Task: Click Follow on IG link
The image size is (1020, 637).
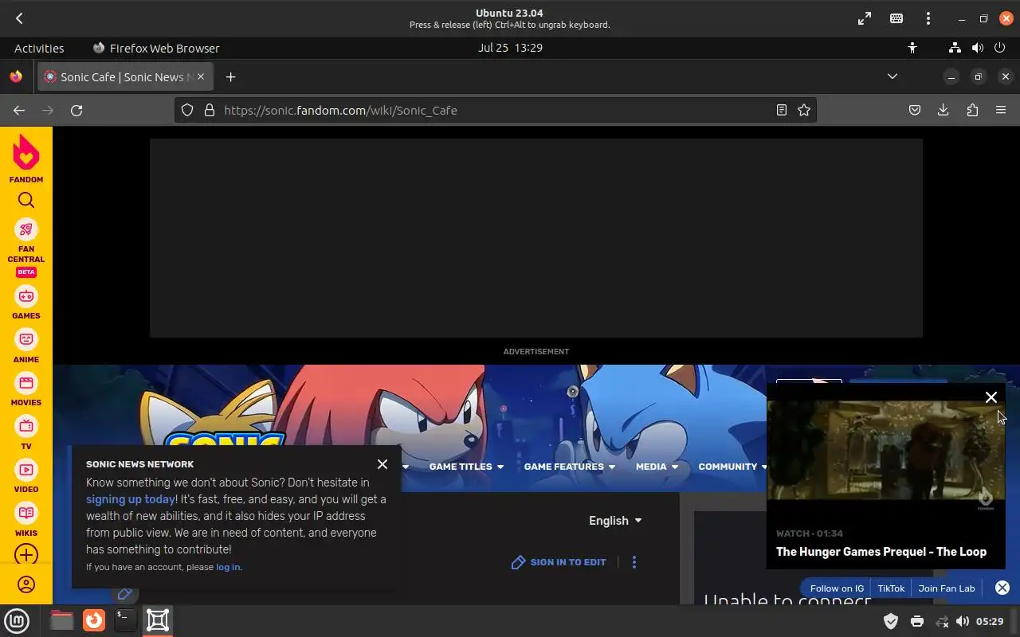Action: pos(837,588)
